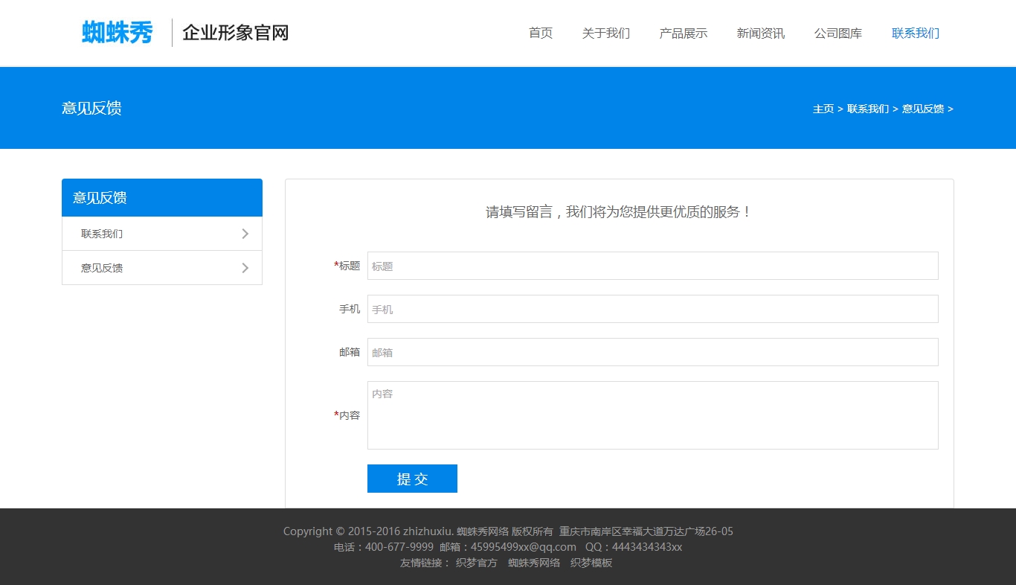Click the chevron next to 意见反馈 sidebar item

click(245, 268)
